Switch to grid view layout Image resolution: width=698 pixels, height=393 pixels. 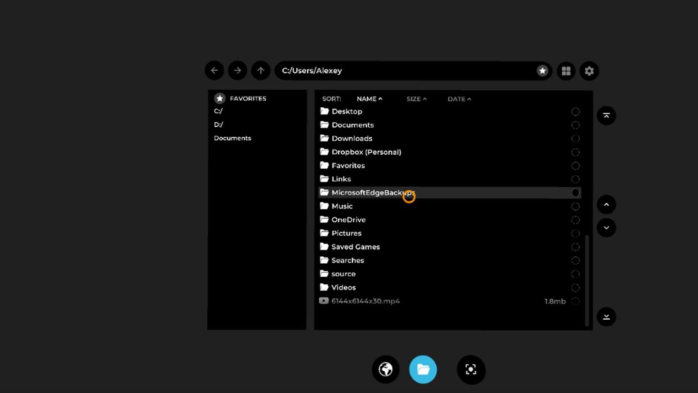[566, 71]
